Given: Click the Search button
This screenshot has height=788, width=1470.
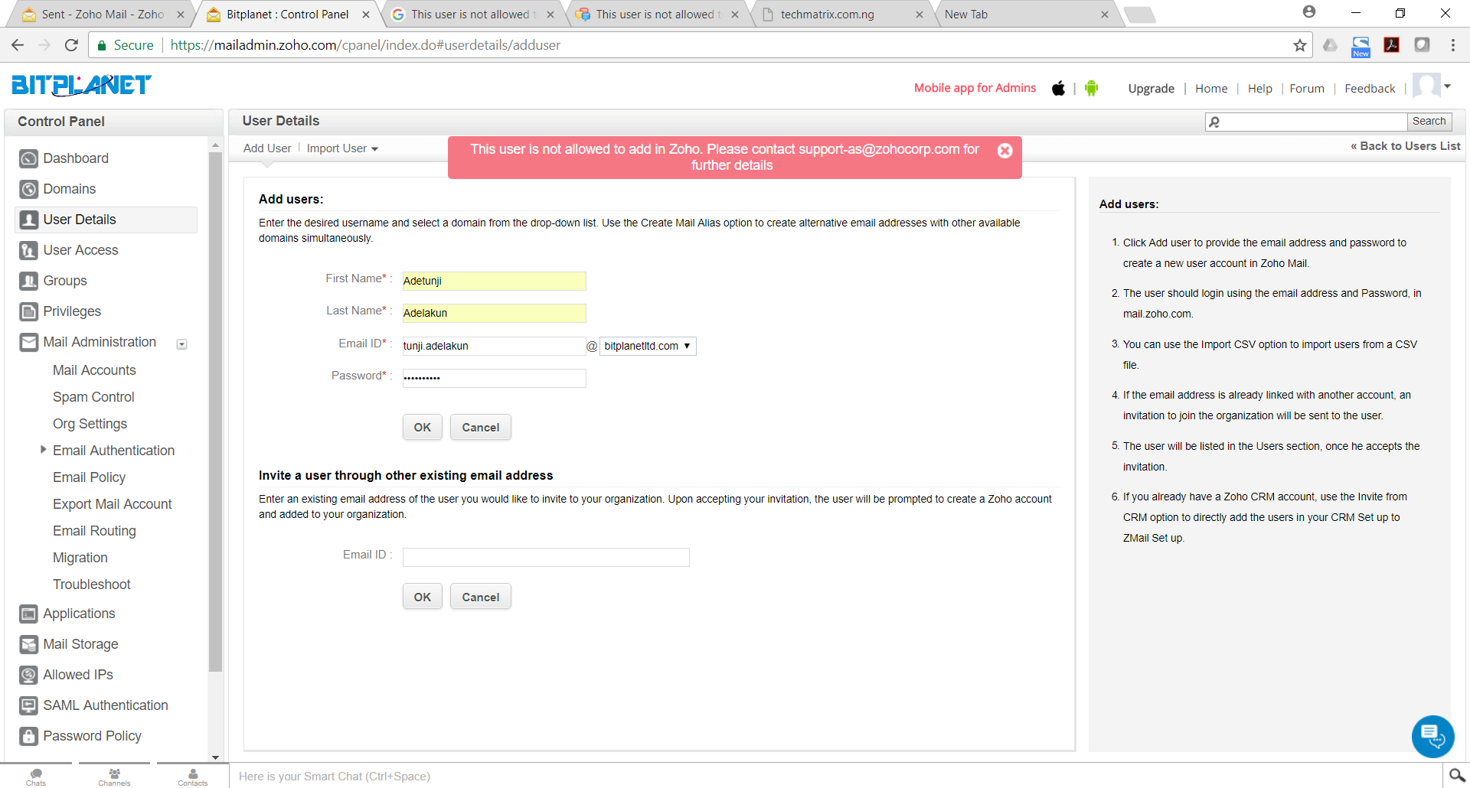Looking at the screenshot, I should [x=1429, y=121].
